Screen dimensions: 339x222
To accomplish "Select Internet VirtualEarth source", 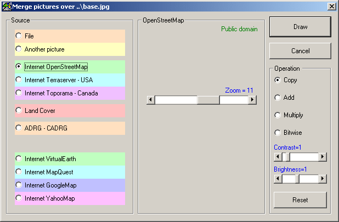I will pos(70,159).
